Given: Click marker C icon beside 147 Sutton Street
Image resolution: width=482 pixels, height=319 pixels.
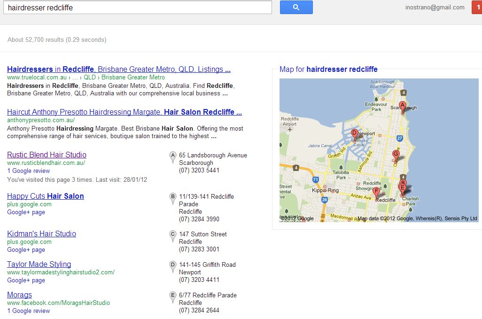Looking at the screenshot, I should (173, 236).
